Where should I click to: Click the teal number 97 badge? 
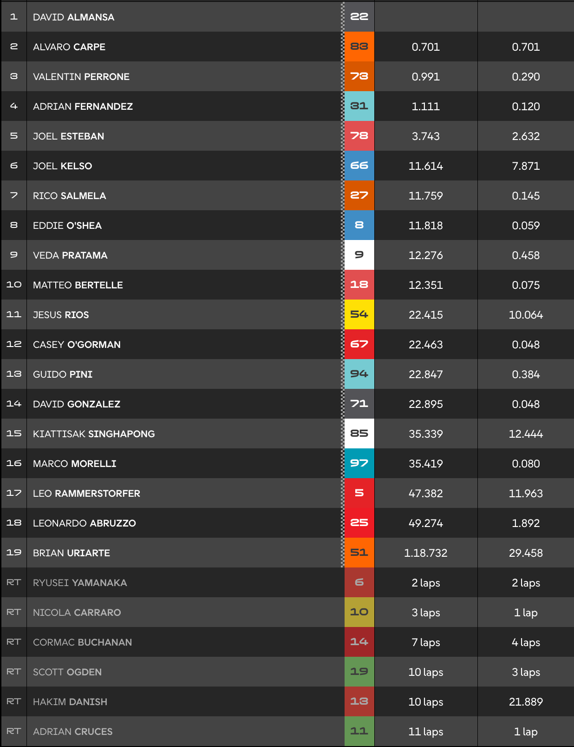[359, 463]
